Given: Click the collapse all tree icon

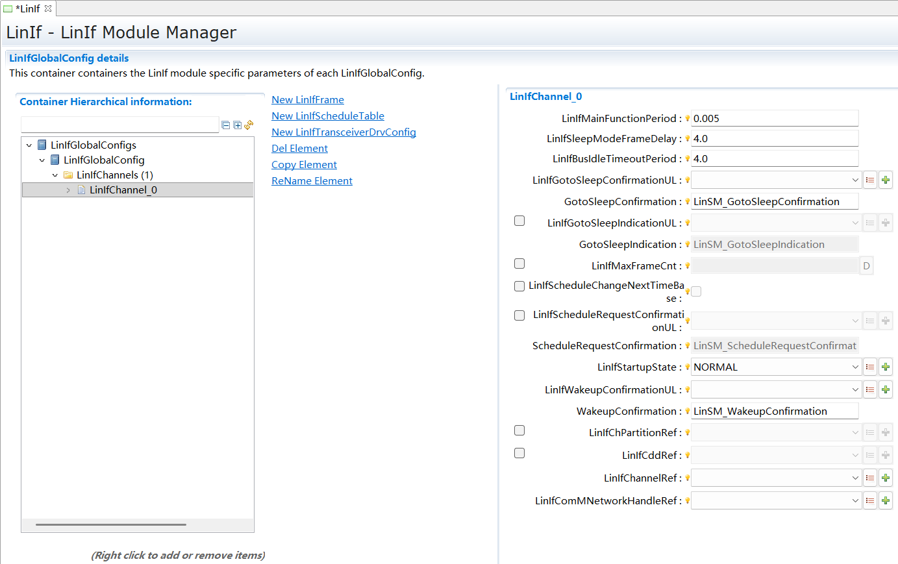Looking at the screenshot, I should tap(225, 125).
